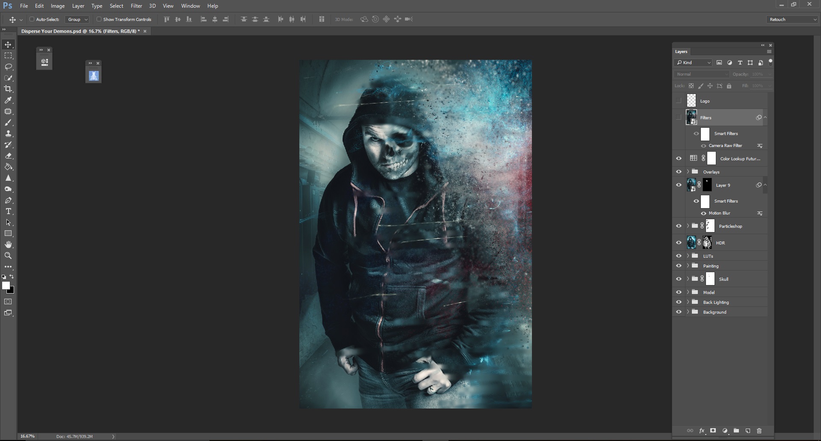This screenshot has width=821, height=441.
Task: Open the layer filter Kind dropdown
Action: pos(693,63)
